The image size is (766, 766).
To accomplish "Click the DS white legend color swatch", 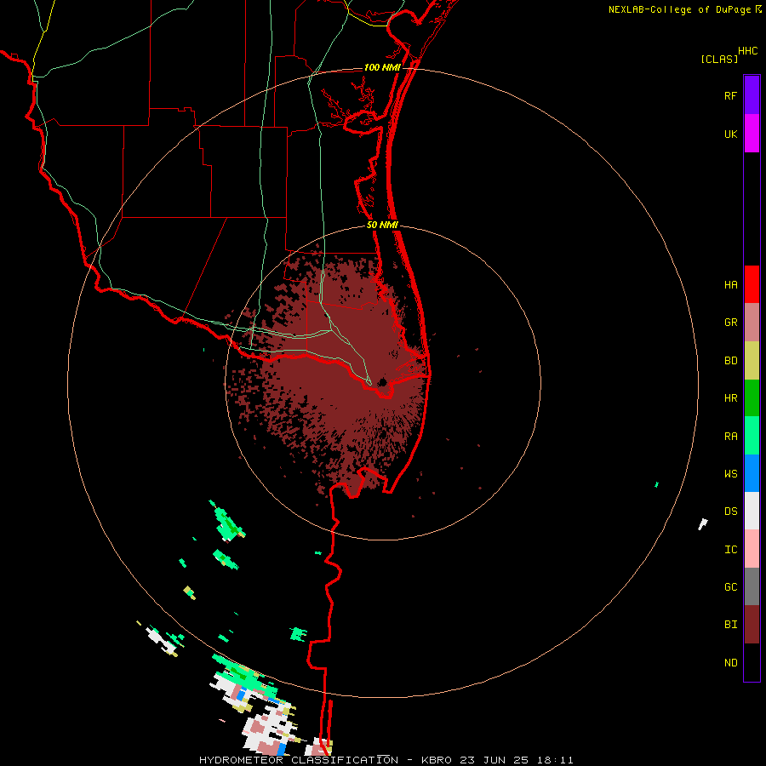I will pyautogui.click(x=752, y=511).
